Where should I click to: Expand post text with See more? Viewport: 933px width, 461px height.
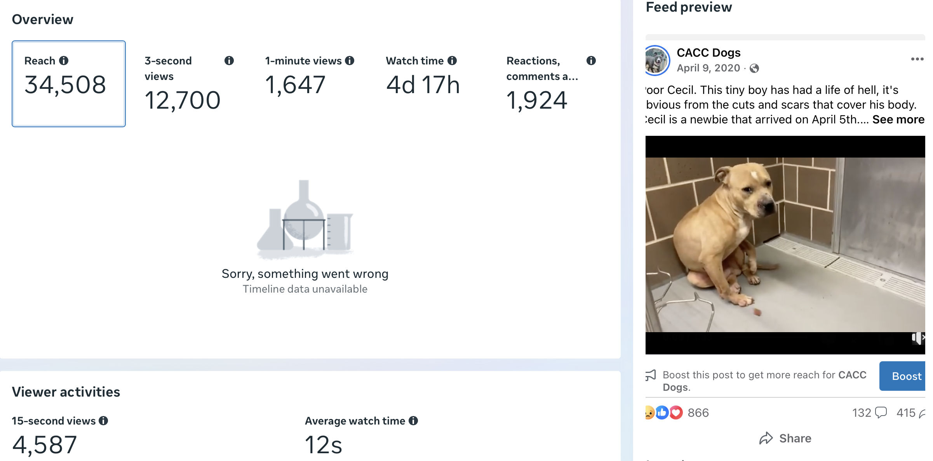click(898, 120)
